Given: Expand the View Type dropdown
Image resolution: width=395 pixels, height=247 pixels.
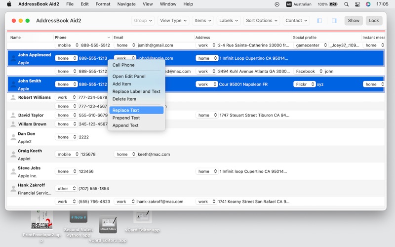Looking at the screenshot, I should click(173, 21).
